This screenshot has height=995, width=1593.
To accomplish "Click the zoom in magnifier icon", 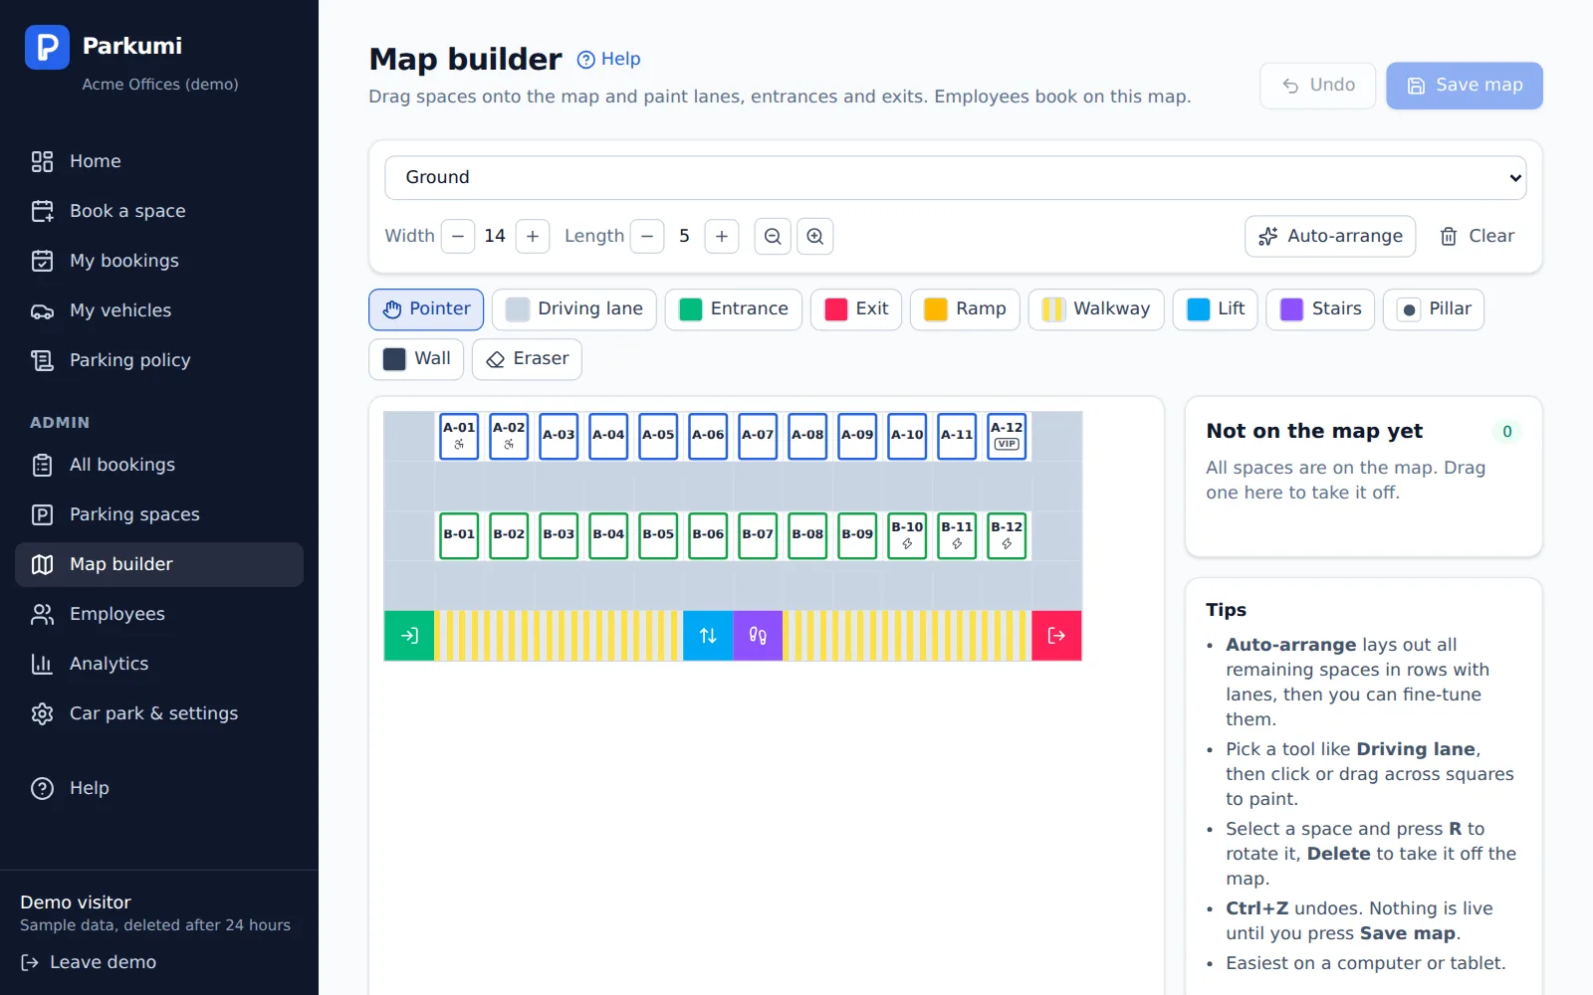I will 815,236.
